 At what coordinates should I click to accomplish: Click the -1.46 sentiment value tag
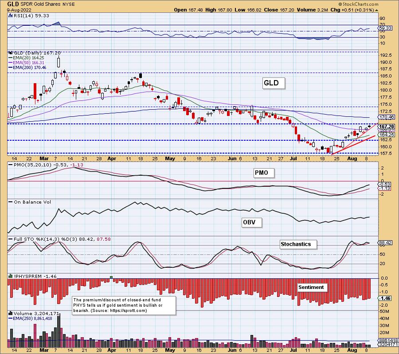coord(385,298)
